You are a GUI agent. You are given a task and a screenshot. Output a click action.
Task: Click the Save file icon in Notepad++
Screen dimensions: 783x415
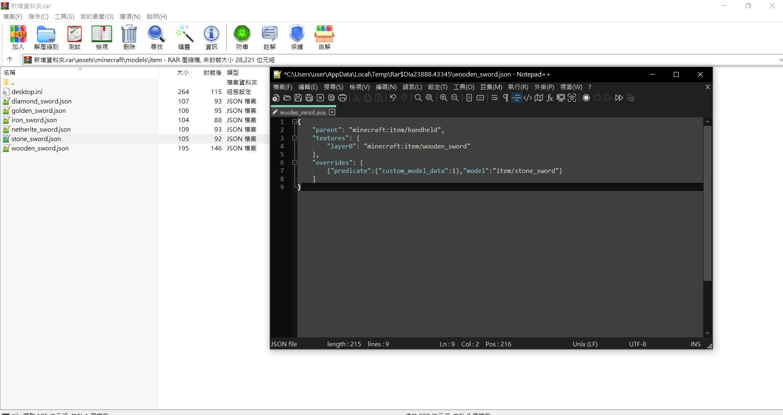298,98
